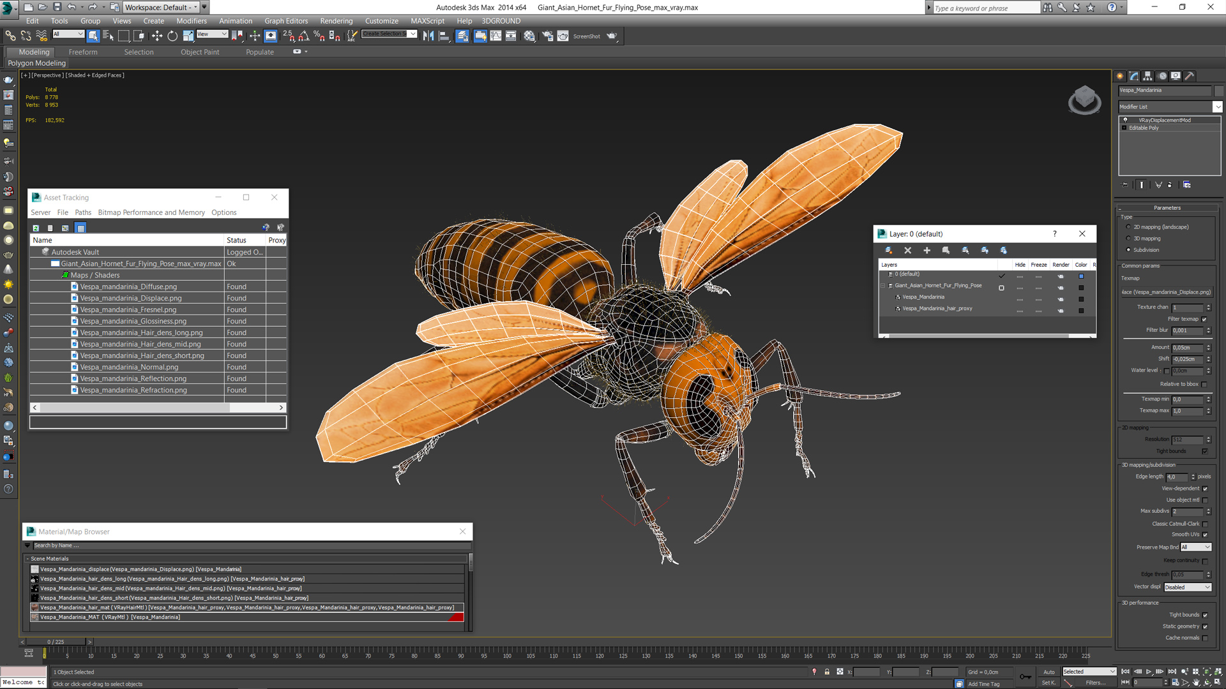Open Select by Name list icon
The width and height of the screenshot is (1226, 689).
[108, 36]
